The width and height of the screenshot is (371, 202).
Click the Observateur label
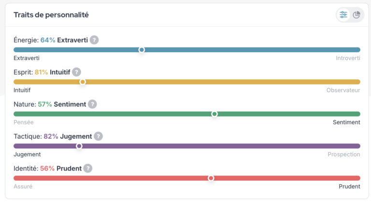pyautogui.click(x=343, y=90)
